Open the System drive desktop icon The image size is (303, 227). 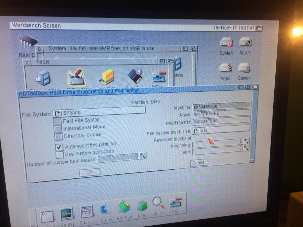(x=226, y=44)
